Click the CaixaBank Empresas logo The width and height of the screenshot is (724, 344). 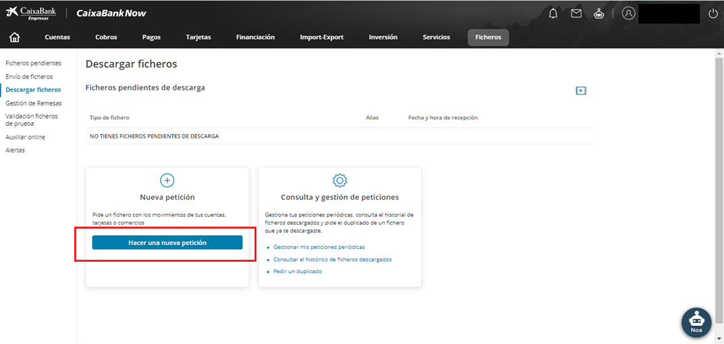tap(31, 13)
